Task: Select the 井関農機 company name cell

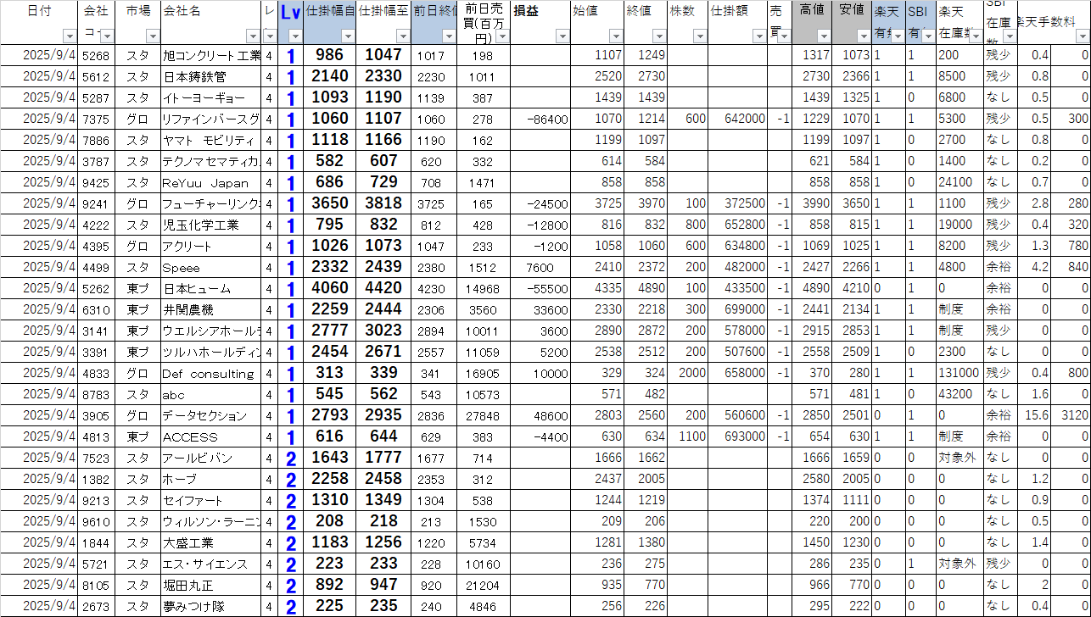Action: [211, 309]
